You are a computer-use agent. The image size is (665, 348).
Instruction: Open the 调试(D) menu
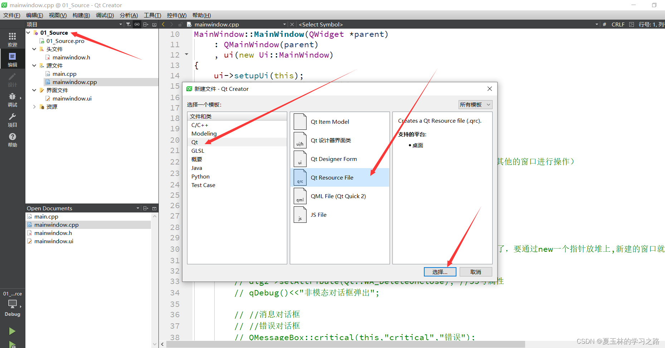pos(105,15)
